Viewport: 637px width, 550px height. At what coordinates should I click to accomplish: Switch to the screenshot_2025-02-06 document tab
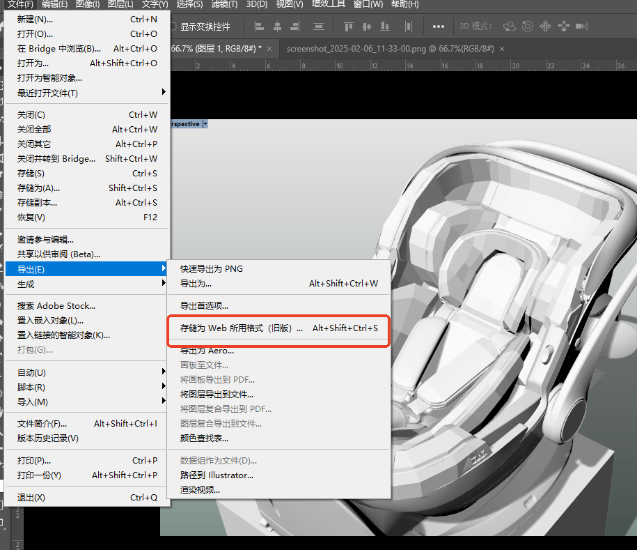pos(390,49)
